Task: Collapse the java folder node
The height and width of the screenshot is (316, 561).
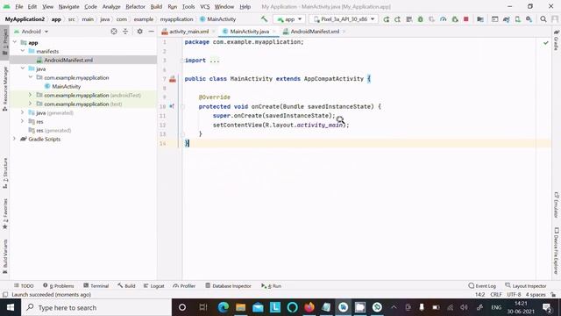Action: [x=23, y=68]
